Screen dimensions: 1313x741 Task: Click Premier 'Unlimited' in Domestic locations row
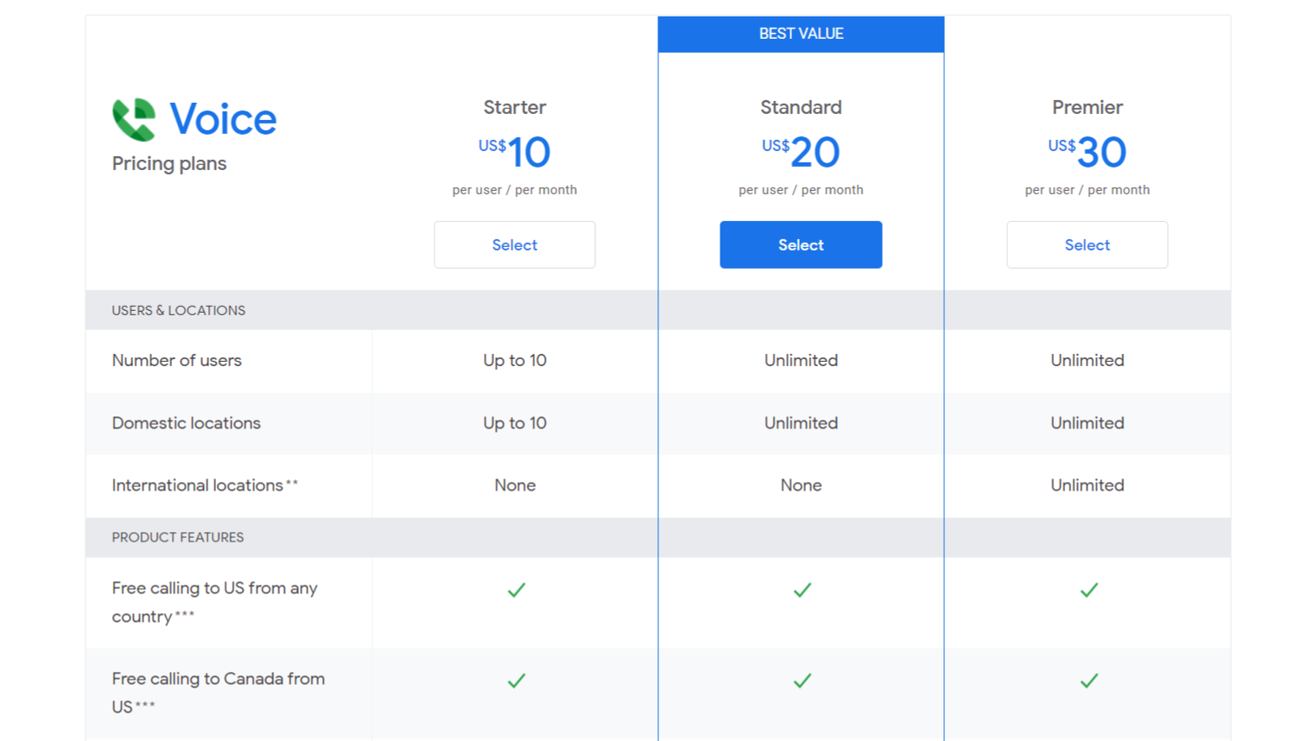pyautogui.click(x=1087, y=423)
